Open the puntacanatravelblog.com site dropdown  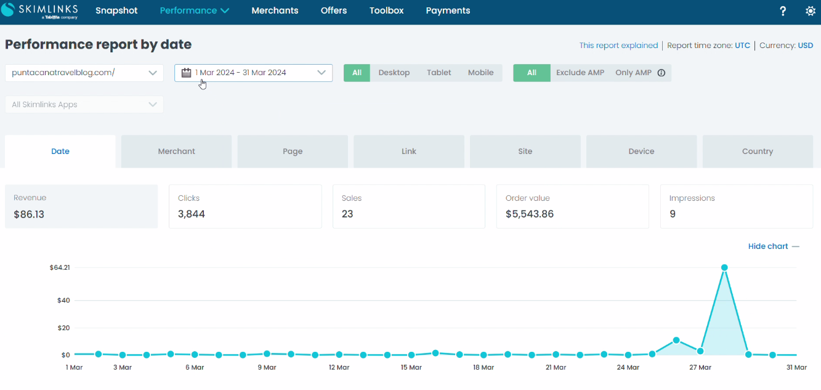[84, 73]
